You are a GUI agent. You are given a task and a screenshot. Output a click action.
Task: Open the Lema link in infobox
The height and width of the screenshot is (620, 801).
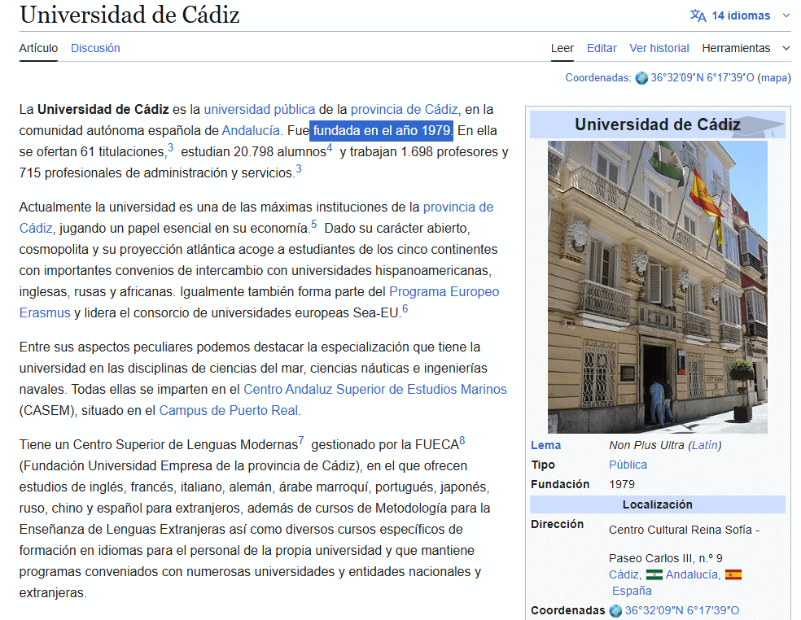(x=545, y=445)
